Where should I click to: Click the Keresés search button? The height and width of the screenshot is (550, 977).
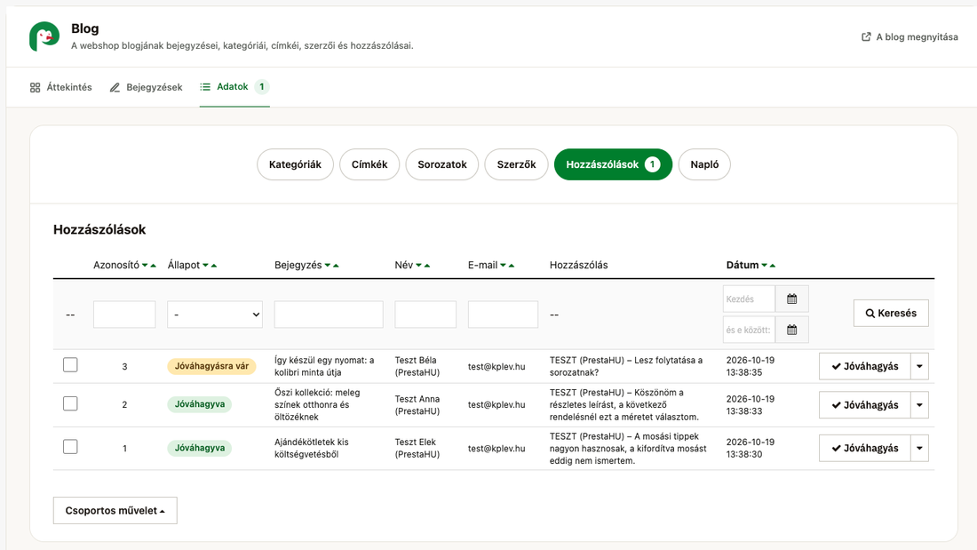coord(891,313)
